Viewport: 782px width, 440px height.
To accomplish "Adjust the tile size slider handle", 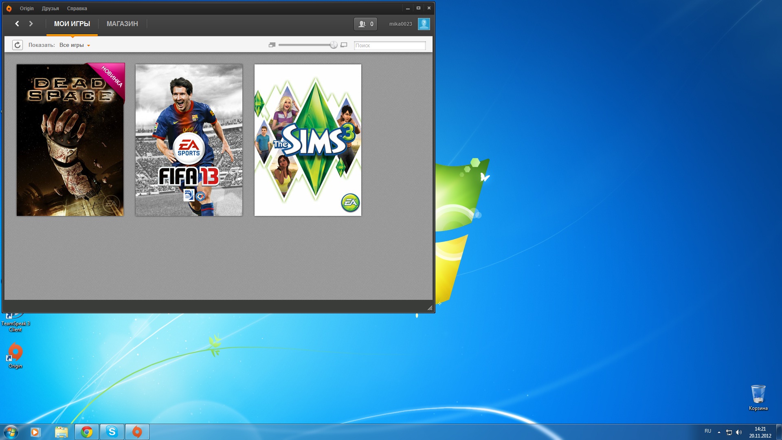I will point(334,45).
